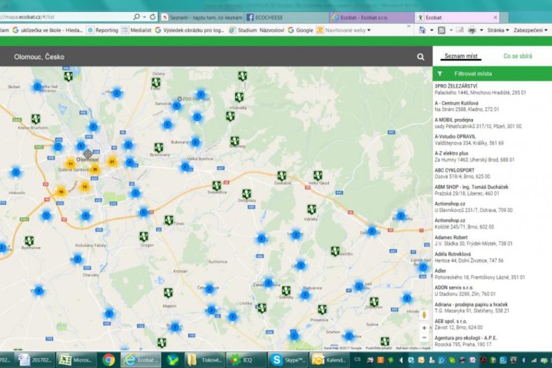The height and width of the screenshot is (368, 552).
Task: Open the Zabezpečení dropdown menu
Action: [x=530, y=30]
